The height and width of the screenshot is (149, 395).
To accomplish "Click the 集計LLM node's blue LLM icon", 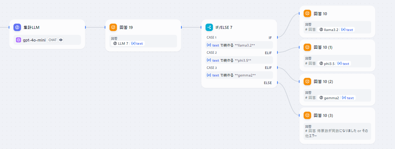I will pyautogui.click(x=17, y=27).
